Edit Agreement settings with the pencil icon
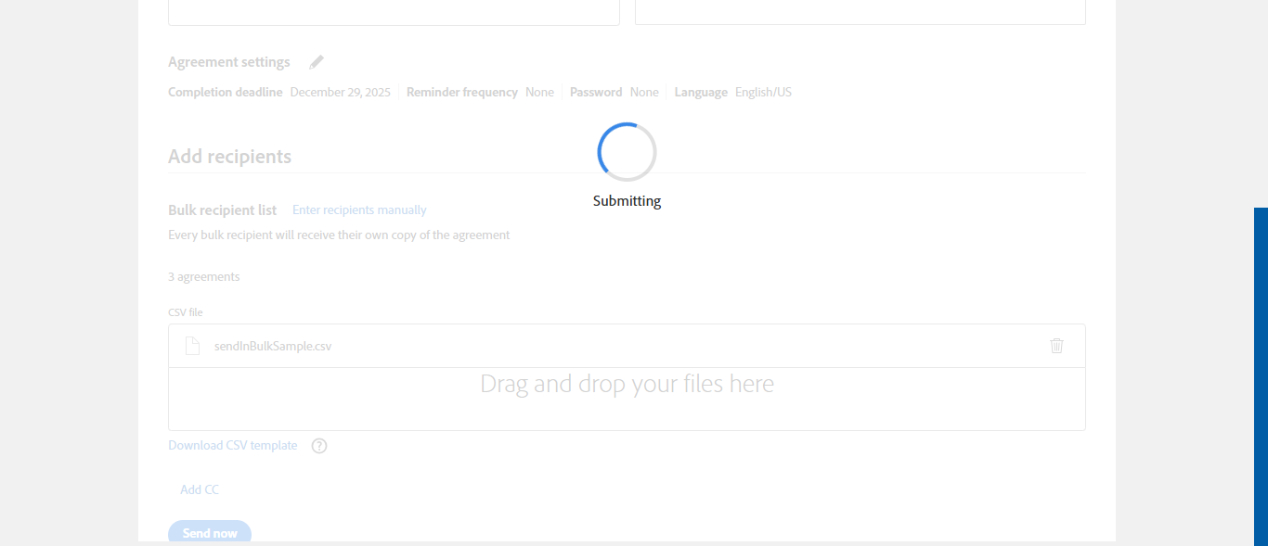This screenshot has height=546, width=1268. (317, 62)
